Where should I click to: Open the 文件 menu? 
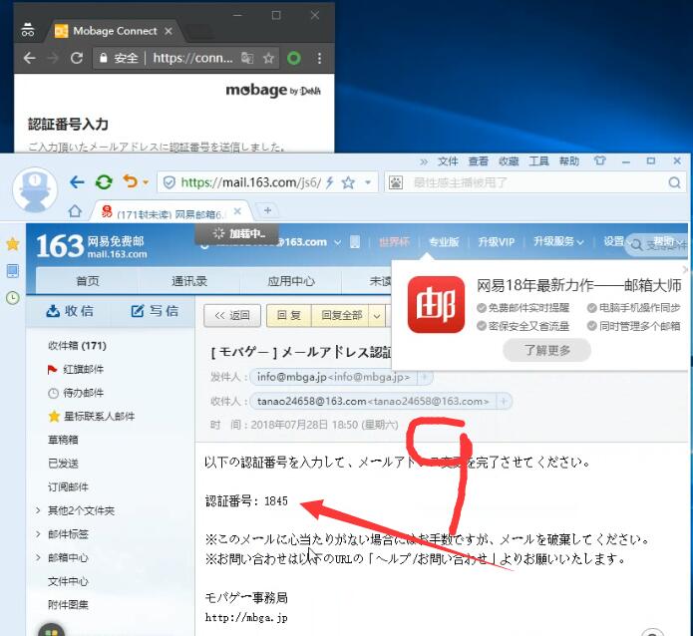click(448, 161)
